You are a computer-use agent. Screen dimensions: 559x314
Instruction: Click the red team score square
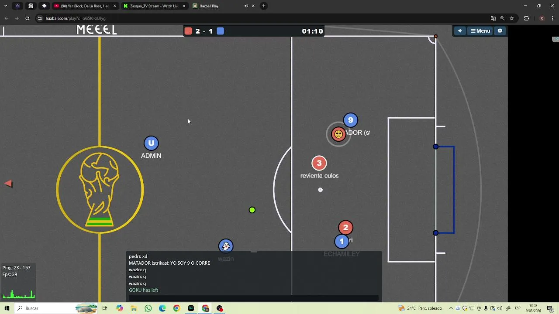point(188,31)
